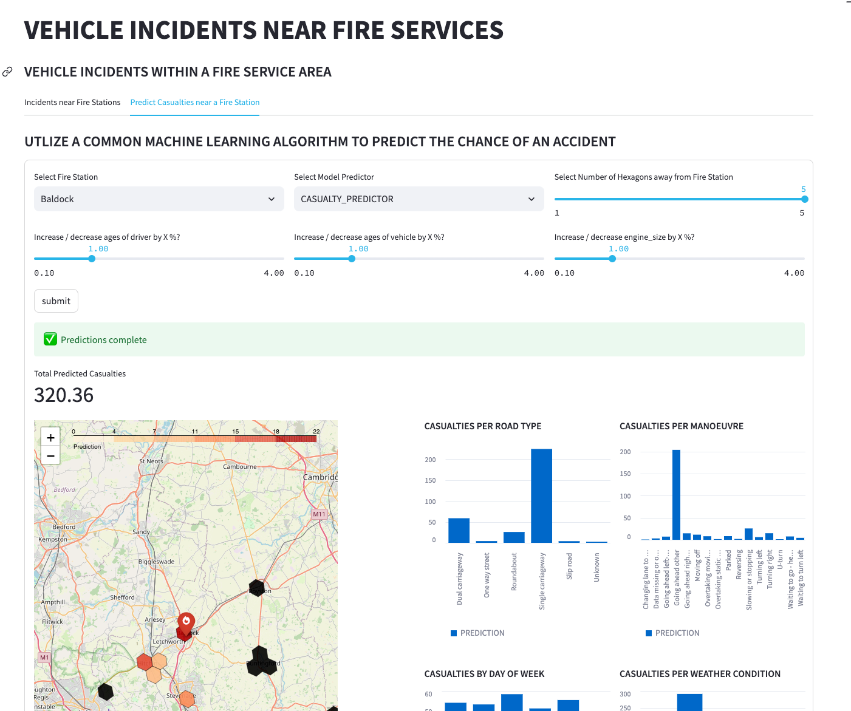Click the hexagons away slider handle
Image resolution: width=851 pixels, height=711 pixels.
pyautogui.click(x=804, y=199)
